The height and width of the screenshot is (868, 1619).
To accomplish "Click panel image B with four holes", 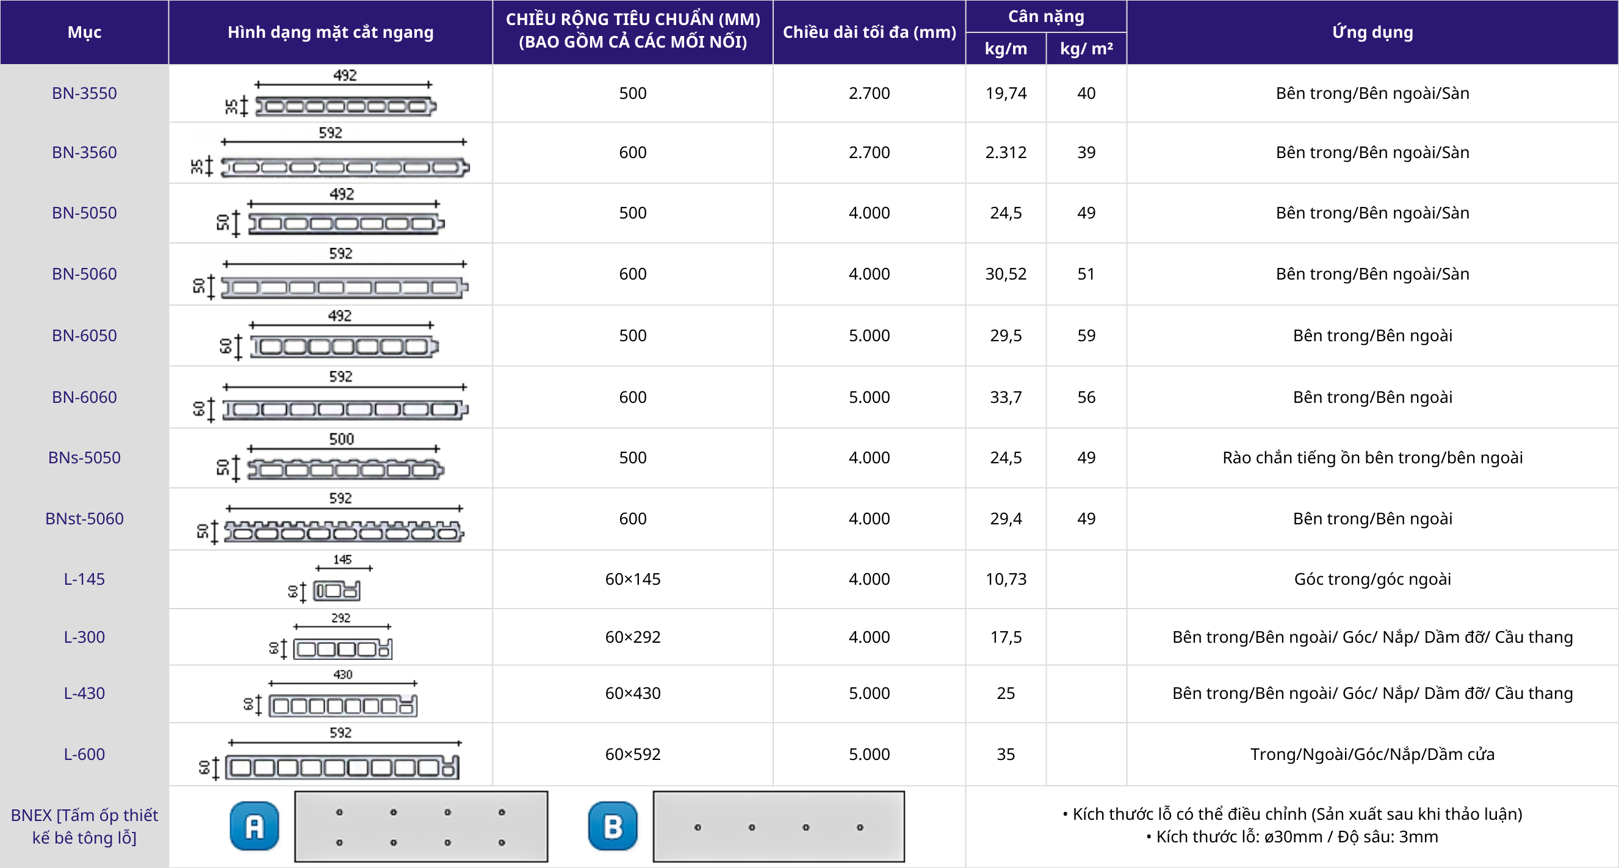I will click(x=778, y=826).
